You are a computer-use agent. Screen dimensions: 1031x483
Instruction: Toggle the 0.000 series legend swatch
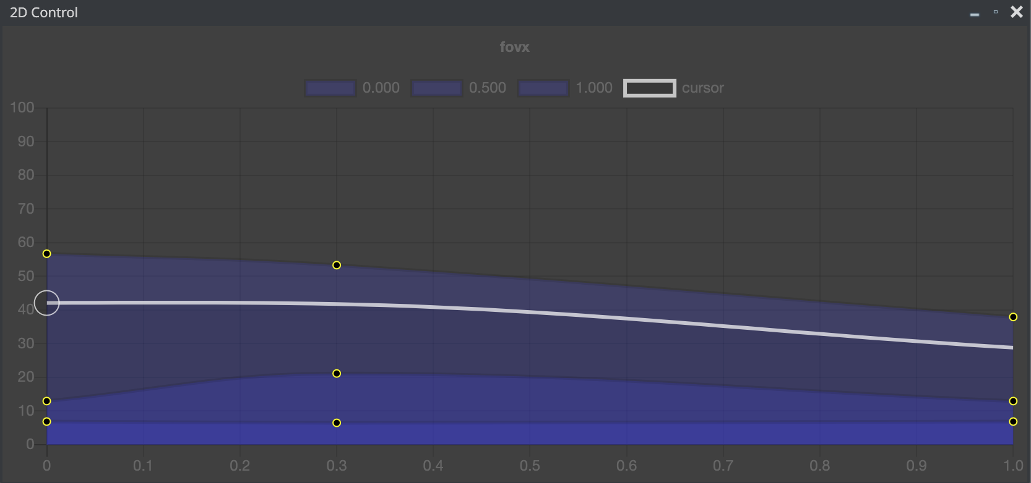[x=330, y=88]
